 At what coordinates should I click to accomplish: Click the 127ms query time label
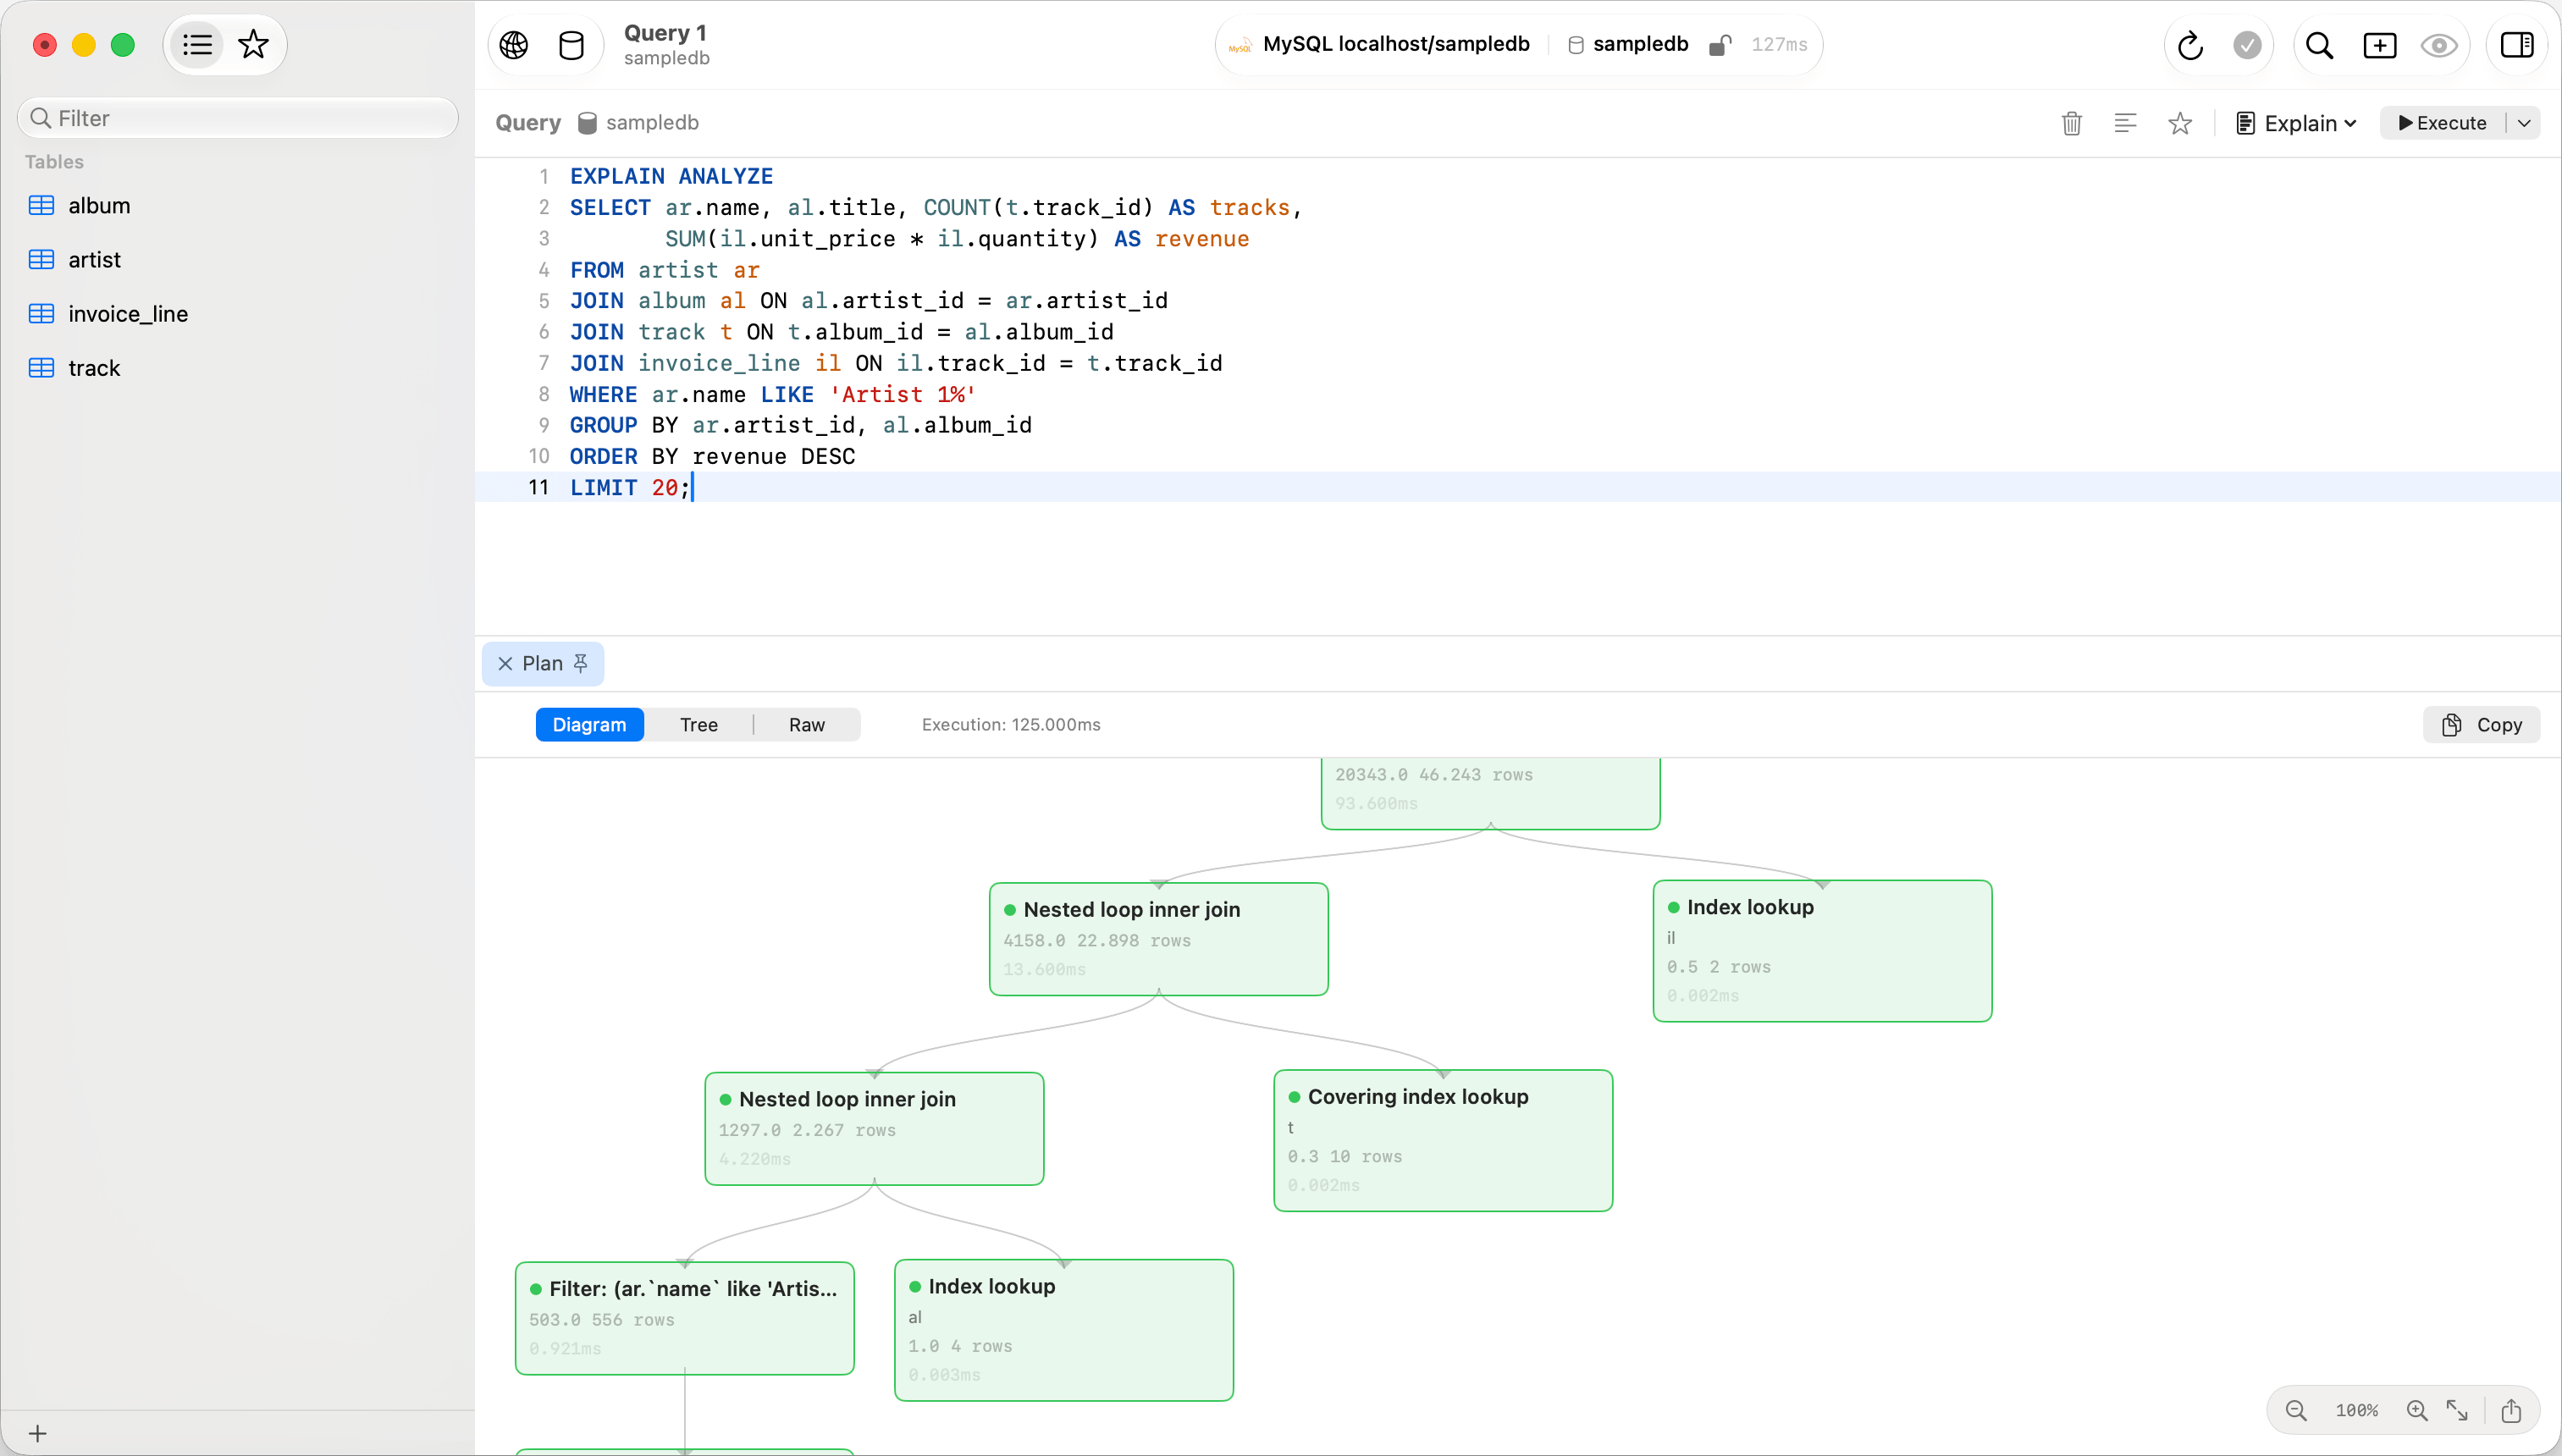1779,45
